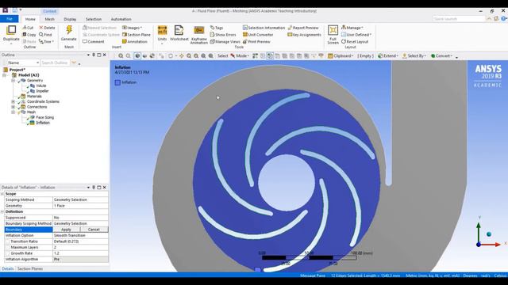This screenshot has height=285, width=508.
Task: Open the Units dropdown
Action: 162,34
